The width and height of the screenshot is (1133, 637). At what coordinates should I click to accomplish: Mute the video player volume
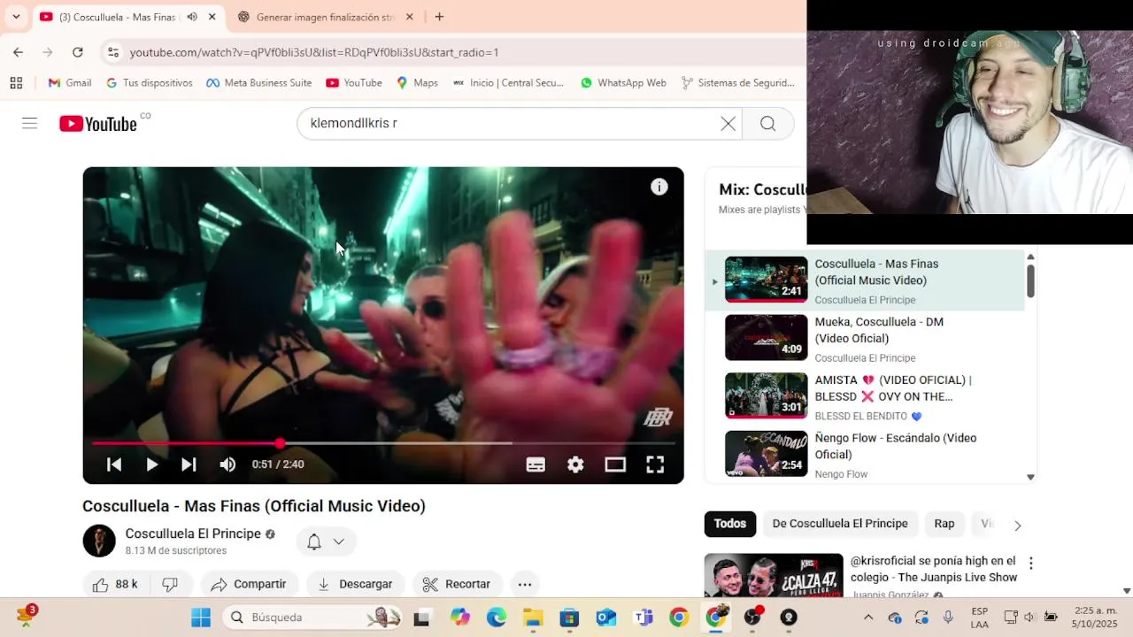tap(227, 464)
